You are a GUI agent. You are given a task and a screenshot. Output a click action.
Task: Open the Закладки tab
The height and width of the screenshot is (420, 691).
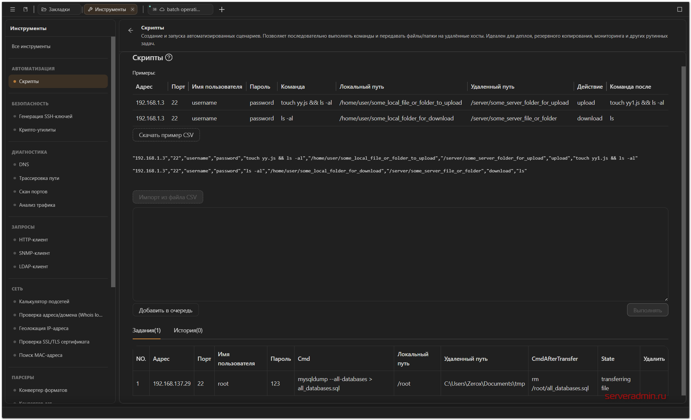click(x=59, y=9)
